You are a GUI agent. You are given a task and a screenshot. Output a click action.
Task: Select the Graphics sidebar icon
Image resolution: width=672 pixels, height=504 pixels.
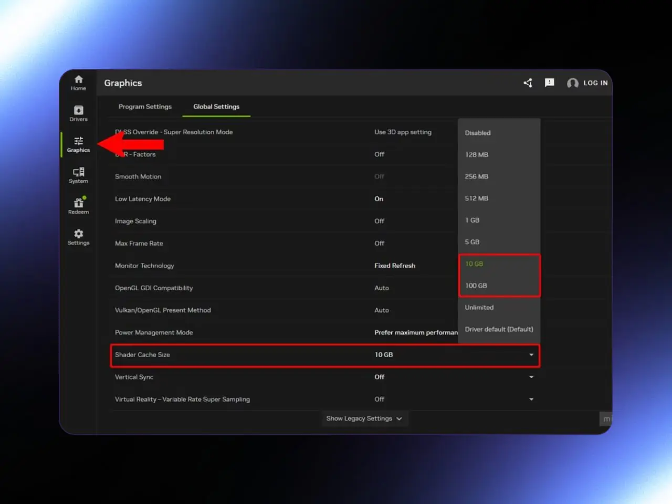pos(78,144)
